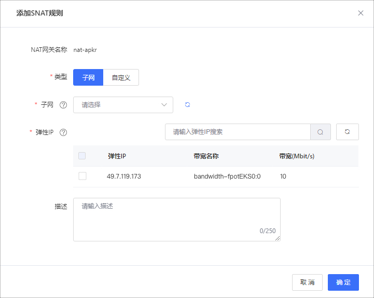Refresh the subnet list

pos(188,105)
